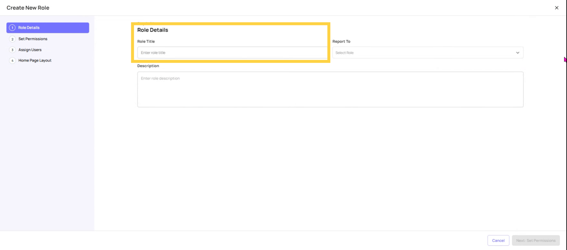Screen dimensions: 567x250
Task: Click the Role Title input field
Action: 232,53
